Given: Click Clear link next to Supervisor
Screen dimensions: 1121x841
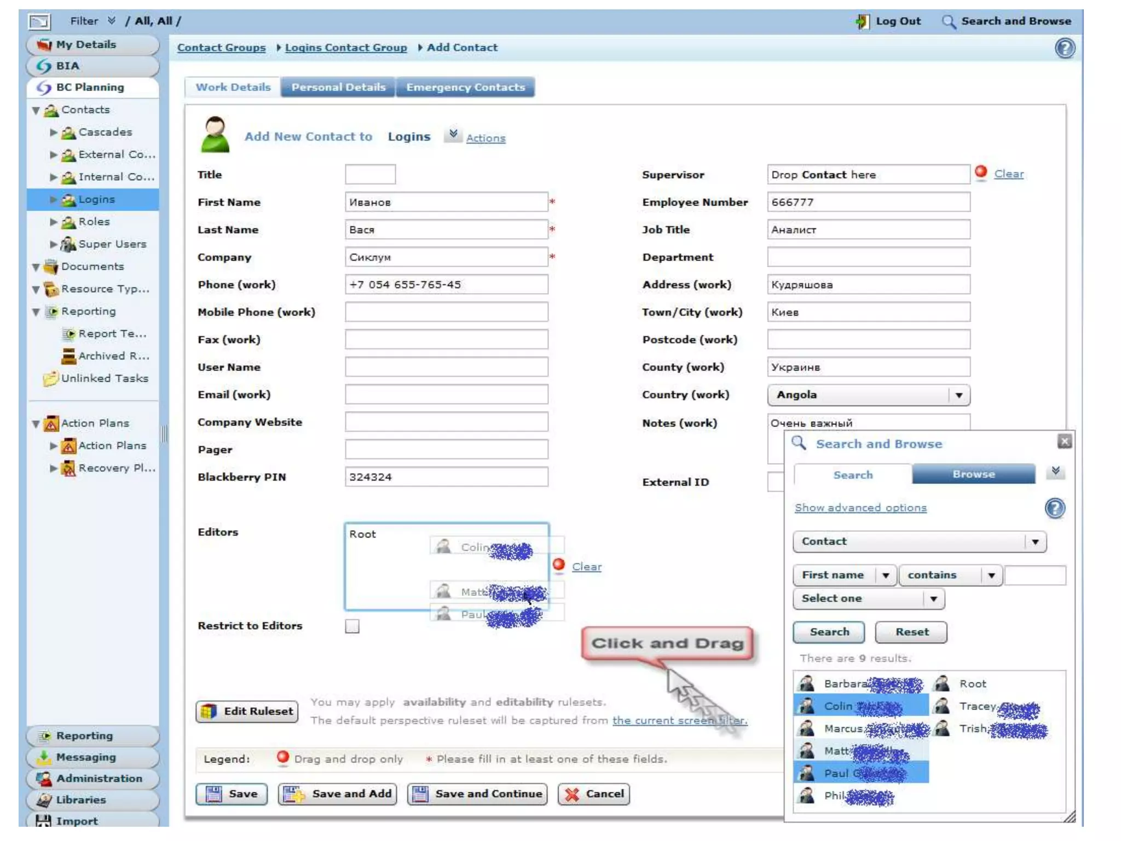Looking at the screenshot, I should (1008, 174).
